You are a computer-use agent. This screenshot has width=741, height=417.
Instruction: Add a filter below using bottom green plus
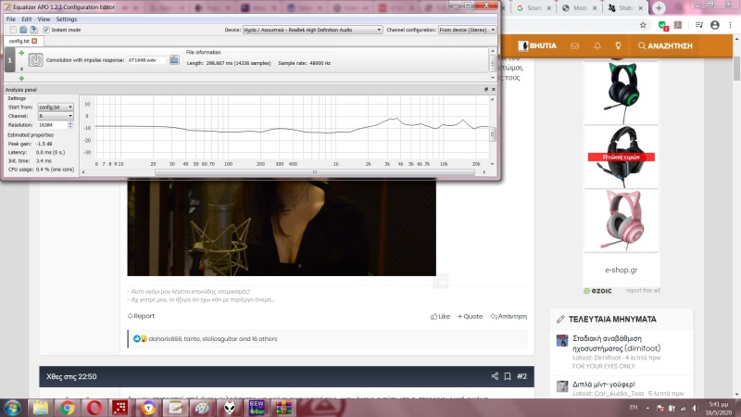(x=21, y=78)
